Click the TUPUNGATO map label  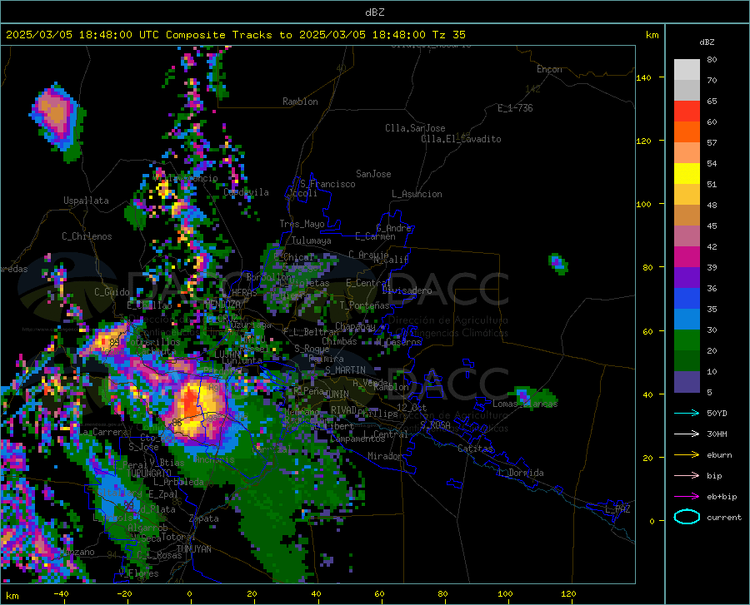click(149, 474)
